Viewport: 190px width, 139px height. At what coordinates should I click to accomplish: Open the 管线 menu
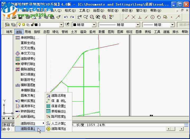pyautogui.click(x=65, y=32)
